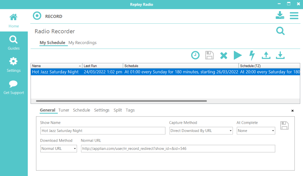Go to the Home section in sidebar
The height and width of the screenshot is (176, 303).
[x=14, y=20]
